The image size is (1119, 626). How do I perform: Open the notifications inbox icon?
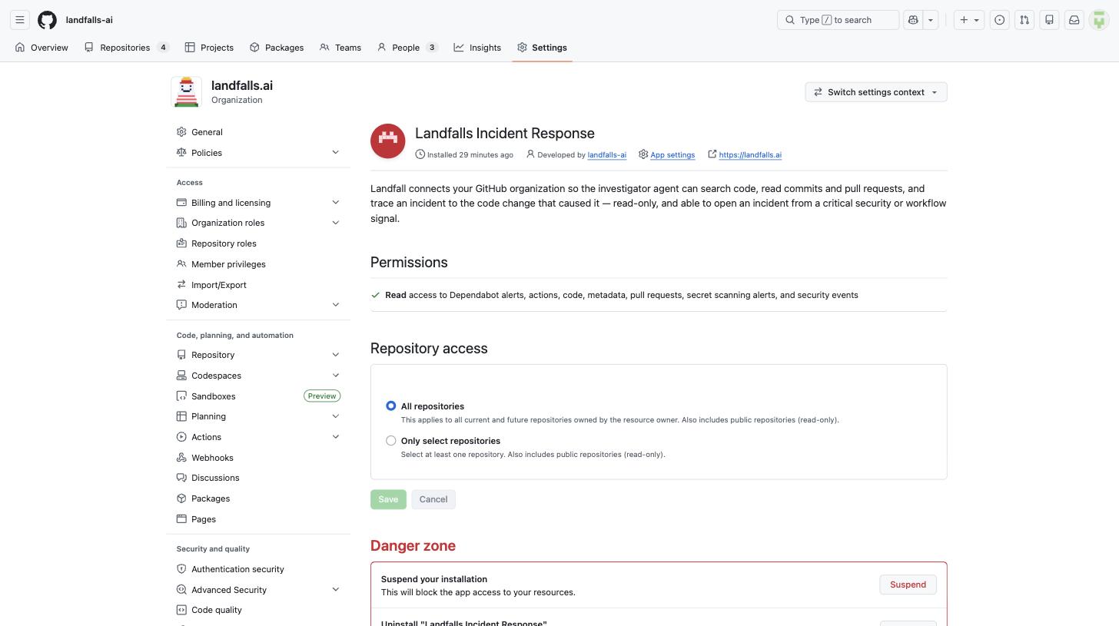[x=1074, y=20]
